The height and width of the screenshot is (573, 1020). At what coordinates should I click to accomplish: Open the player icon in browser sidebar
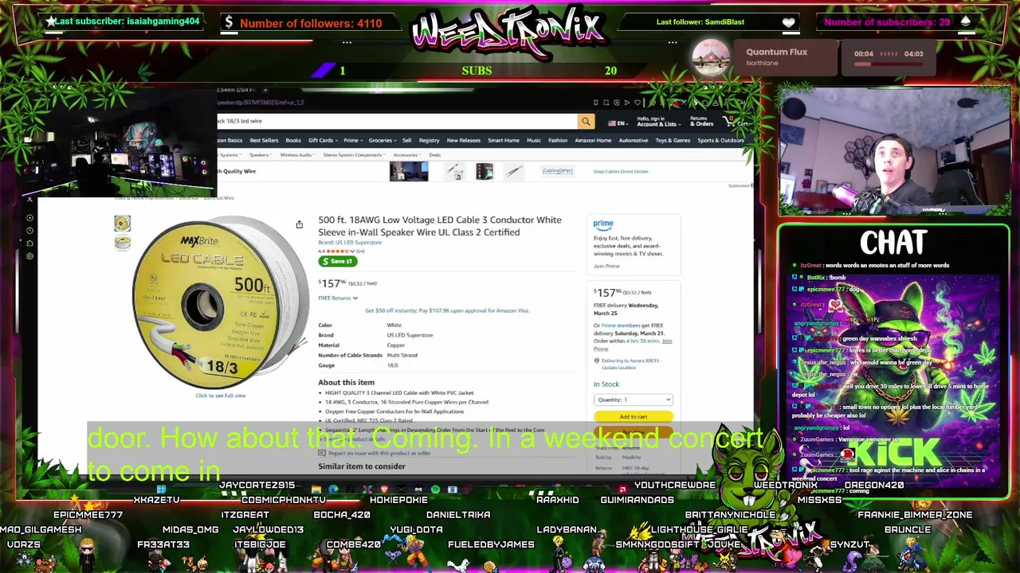(29, 217)
